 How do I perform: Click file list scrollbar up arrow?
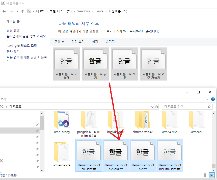(213, 114)
